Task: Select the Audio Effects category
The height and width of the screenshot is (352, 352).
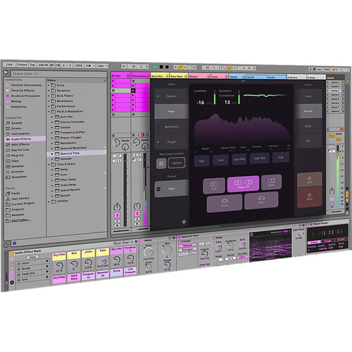Action: pos(25,139)
